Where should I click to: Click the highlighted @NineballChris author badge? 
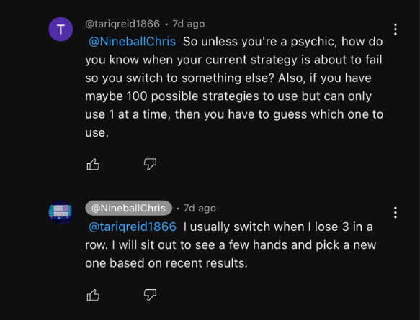(128, 208)
